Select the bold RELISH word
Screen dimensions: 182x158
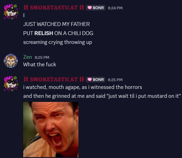coord(44,33)
